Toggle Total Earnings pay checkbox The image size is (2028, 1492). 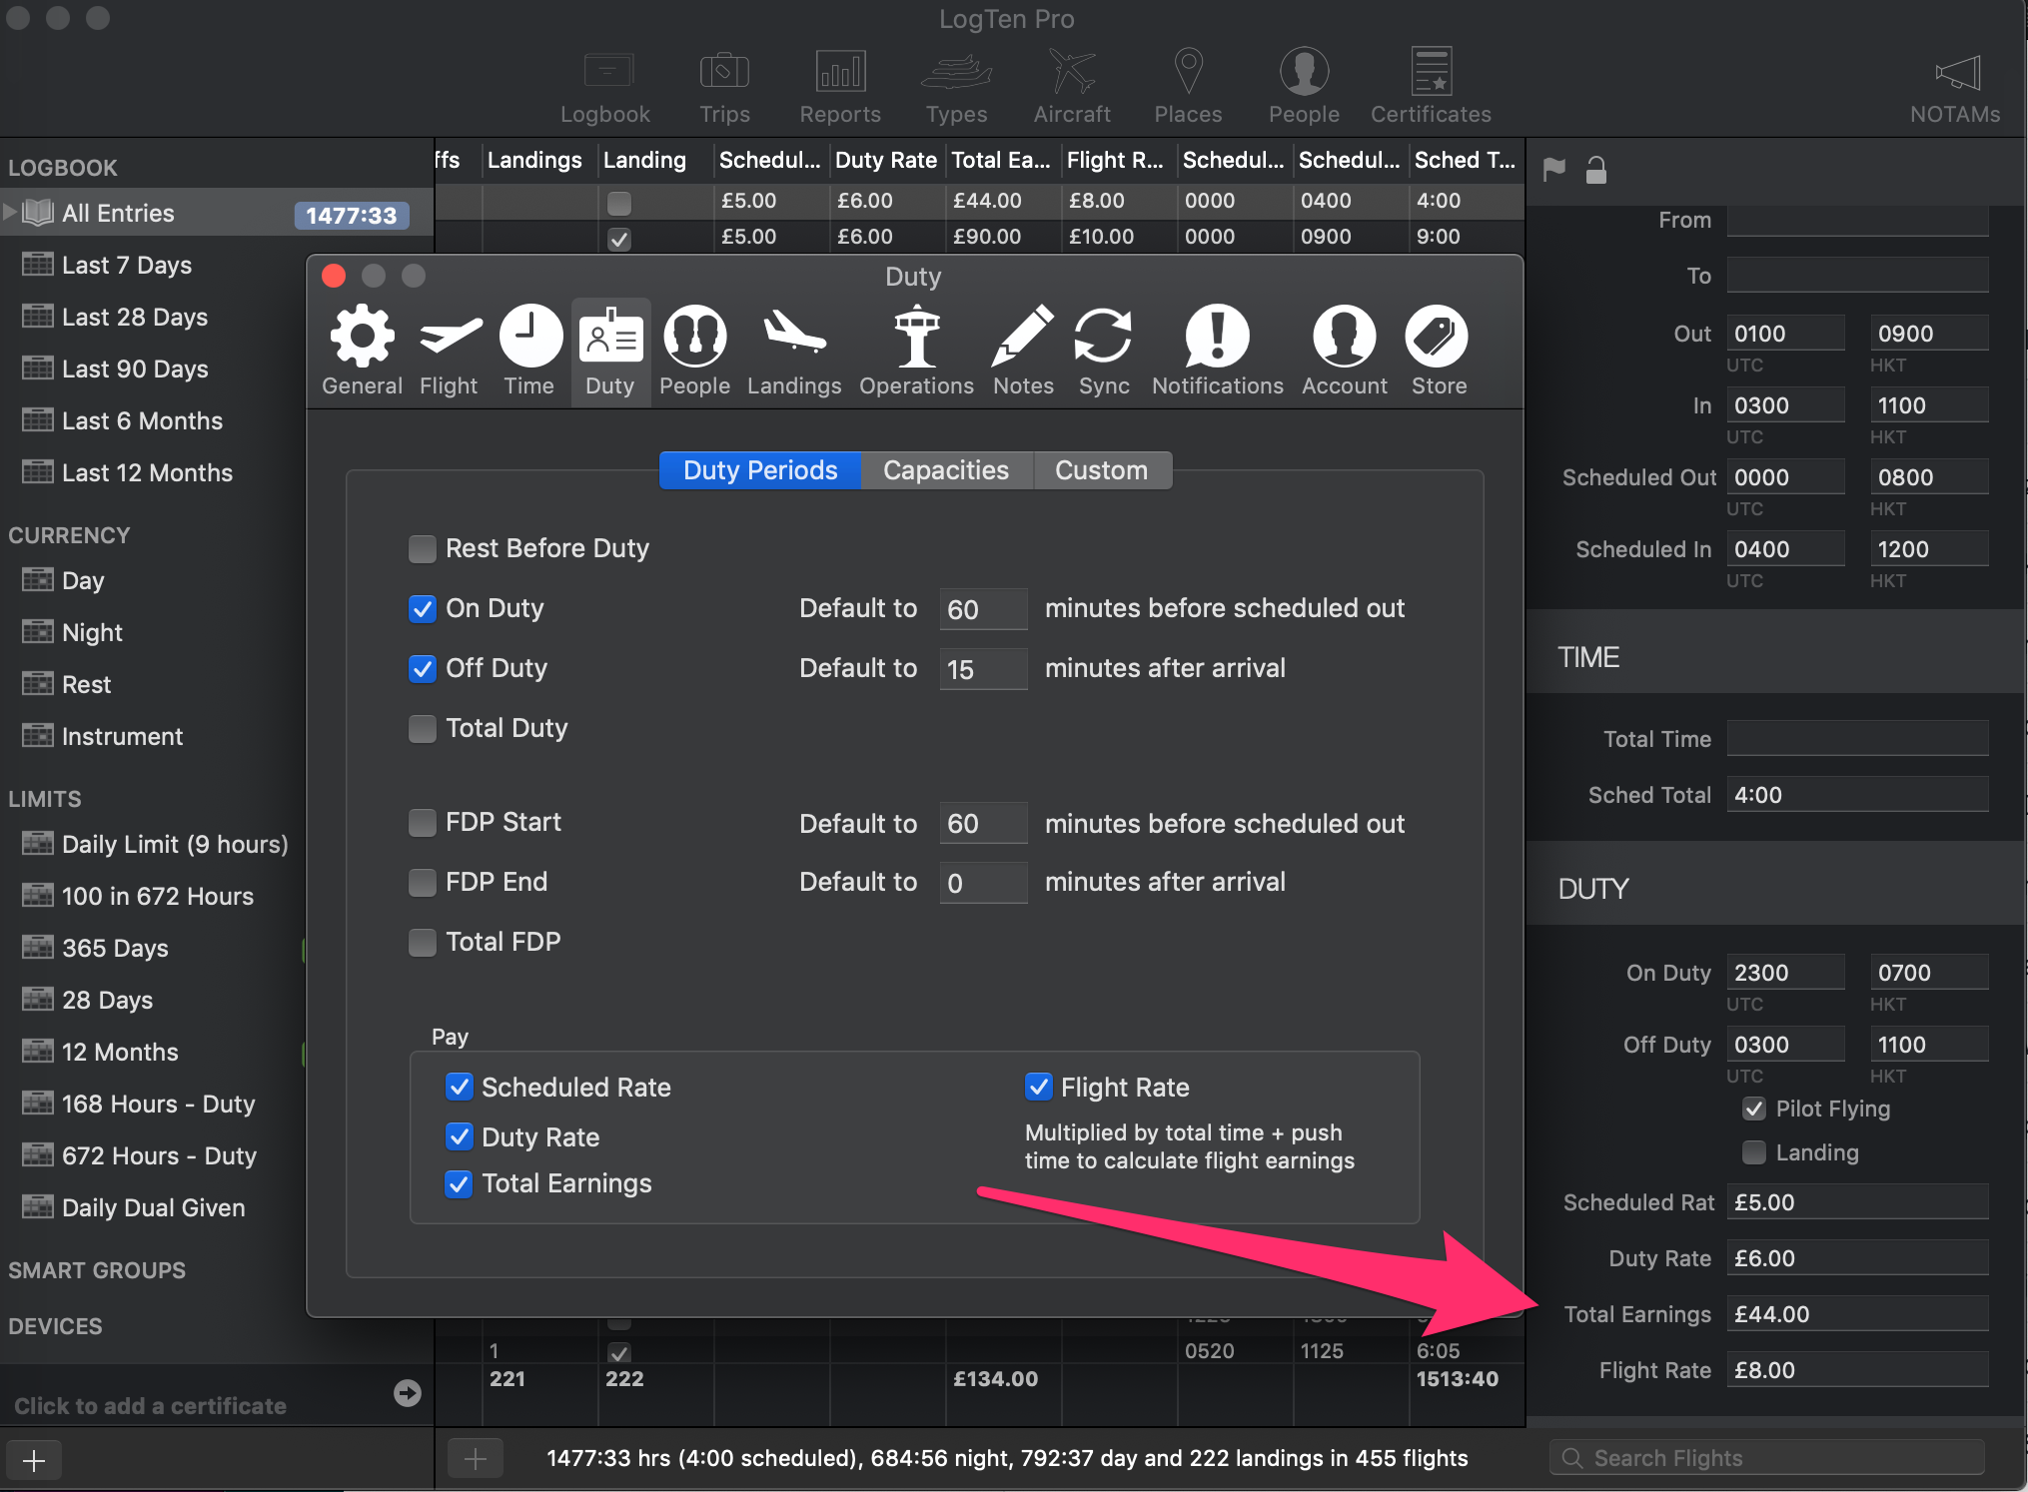pyautogui.click(x=459, y=1183)
